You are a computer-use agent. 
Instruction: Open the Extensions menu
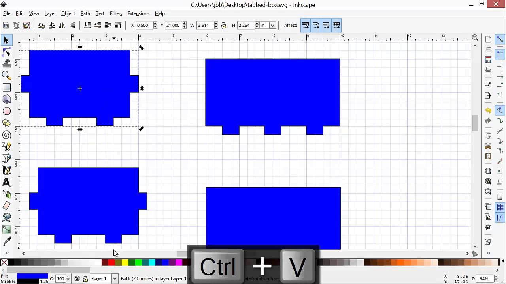pyautogui.click(x=138, y=13)
